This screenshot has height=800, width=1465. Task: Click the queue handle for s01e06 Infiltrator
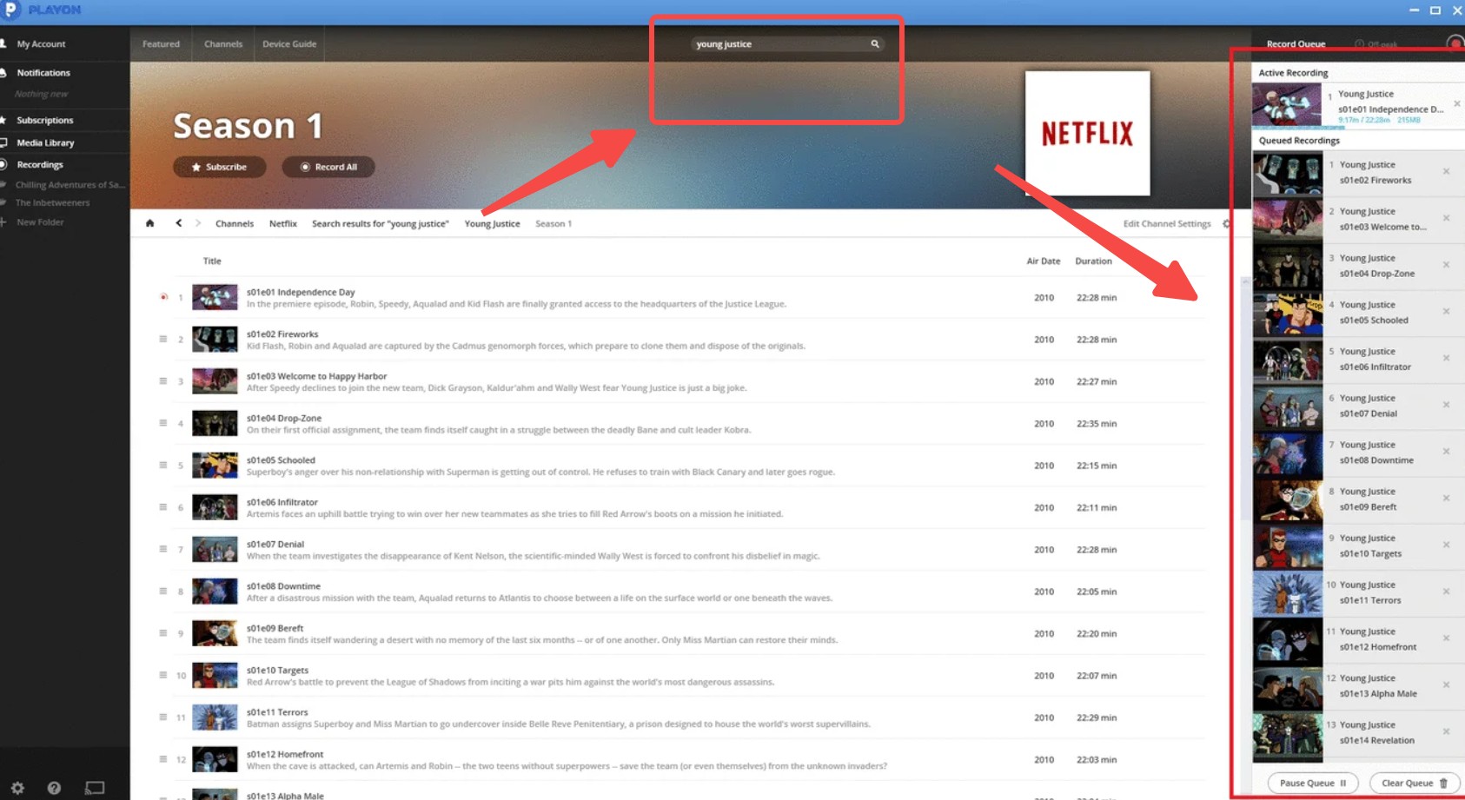tap(162, 506)
